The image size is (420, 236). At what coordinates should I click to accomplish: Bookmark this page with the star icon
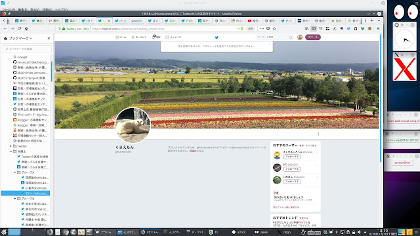click(274, 29)
